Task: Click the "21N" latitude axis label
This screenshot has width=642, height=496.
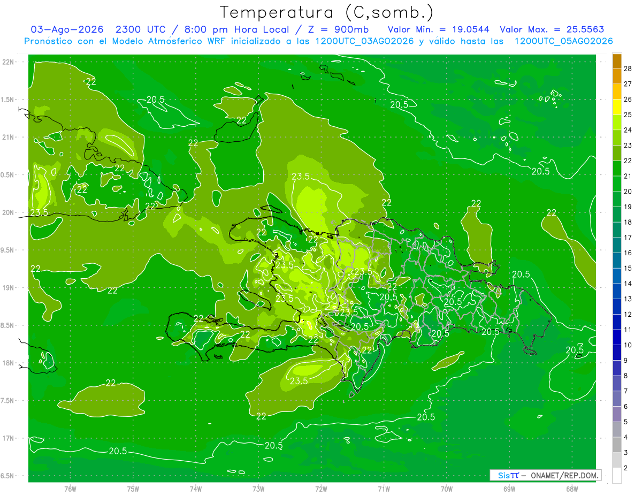Action: 8,137
